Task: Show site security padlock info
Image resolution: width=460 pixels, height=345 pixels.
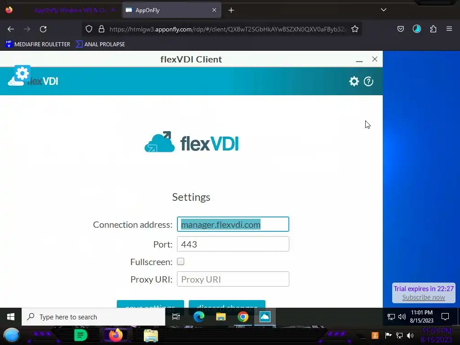Action: click(102, 29)
